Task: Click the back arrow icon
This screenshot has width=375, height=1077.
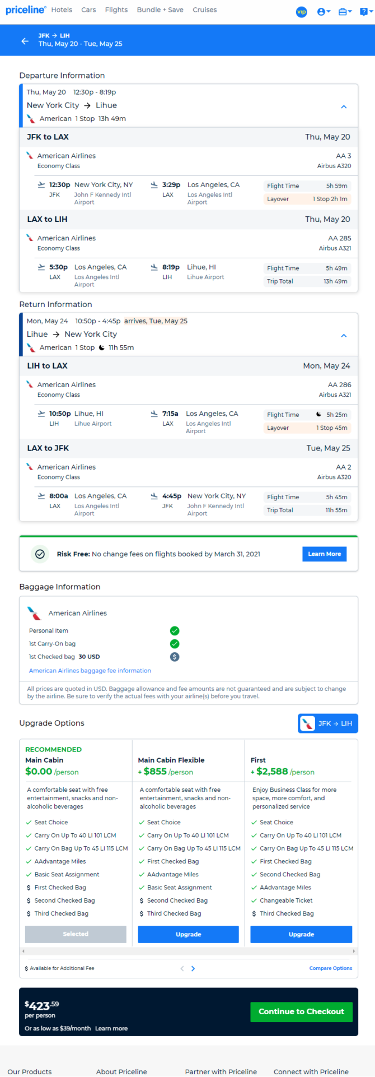Action: [x=25, y=41]
